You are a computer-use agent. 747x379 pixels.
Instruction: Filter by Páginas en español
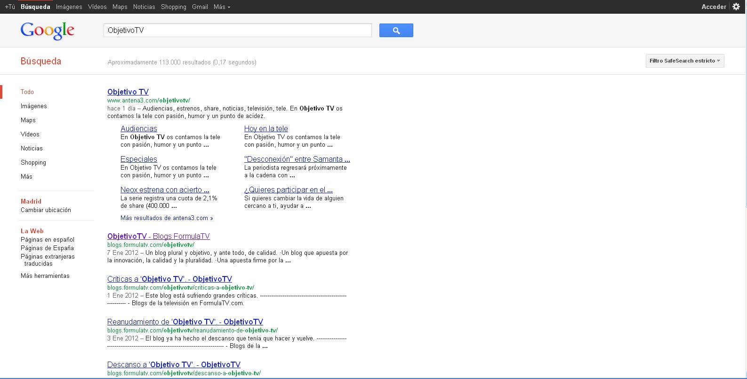48,240
